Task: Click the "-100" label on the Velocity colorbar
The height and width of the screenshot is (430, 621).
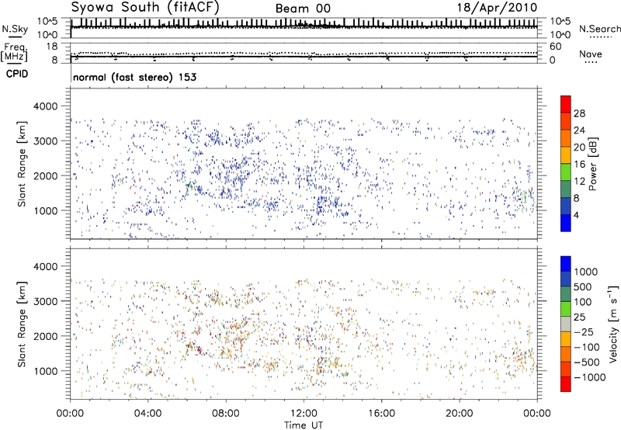Action: [x=587, y=347]
